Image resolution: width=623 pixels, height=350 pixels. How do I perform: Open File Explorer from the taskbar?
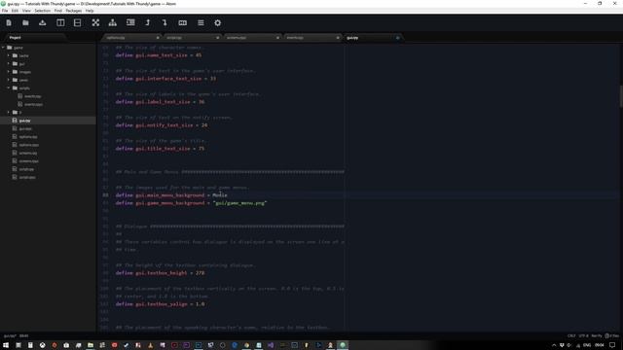(91, 345)
